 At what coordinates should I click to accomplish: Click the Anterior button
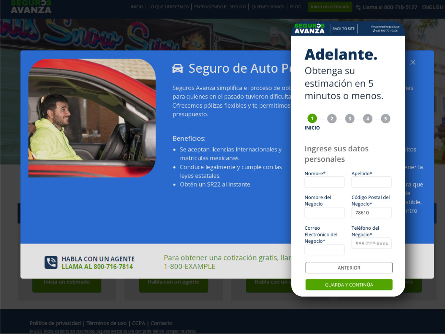[349, 268]
